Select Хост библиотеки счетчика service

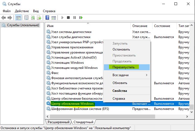point(77,88)
